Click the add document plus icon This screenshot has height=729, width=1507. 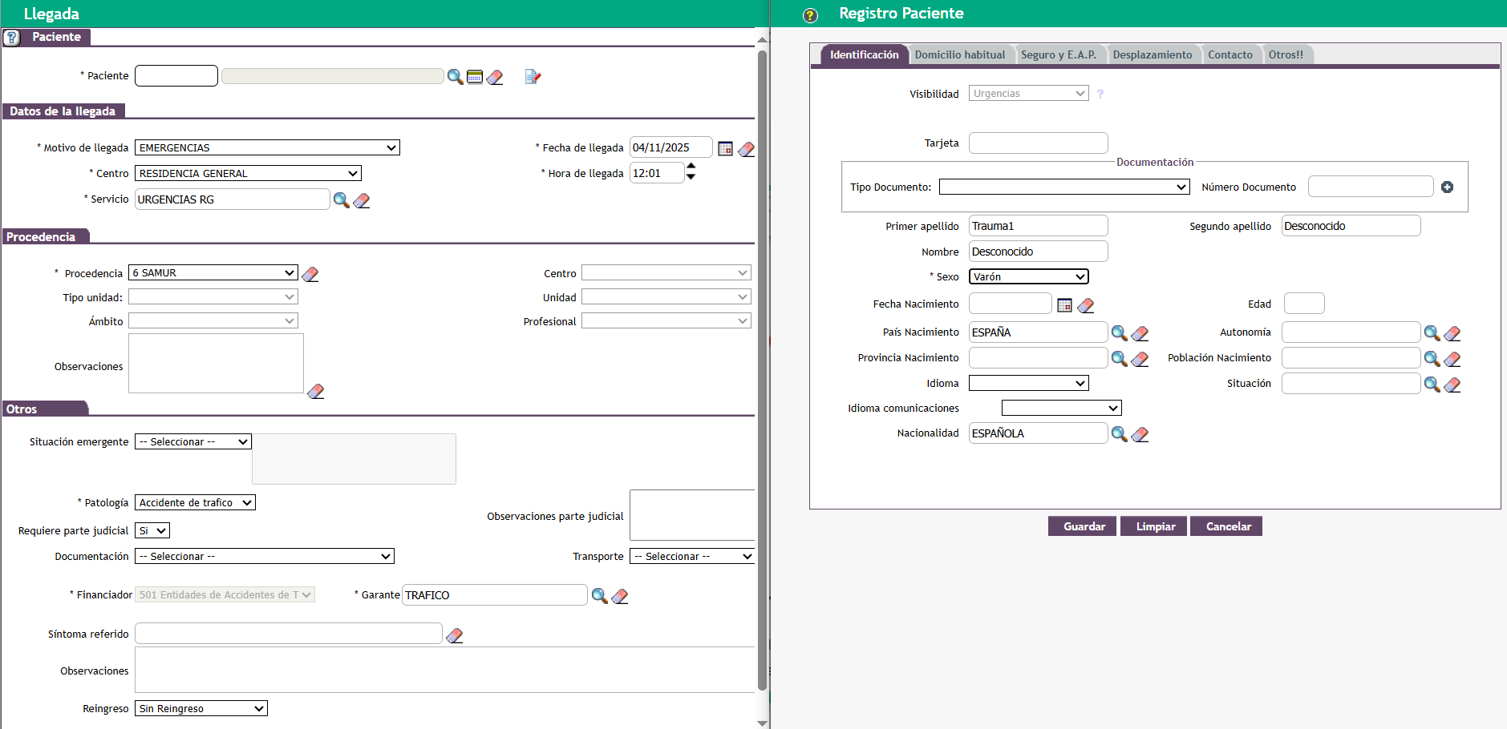click(x=1447, y=187)
